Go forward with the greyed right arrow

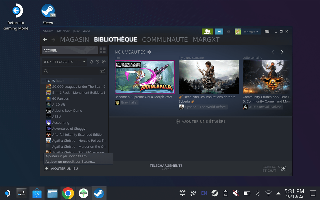click(53, 39)
